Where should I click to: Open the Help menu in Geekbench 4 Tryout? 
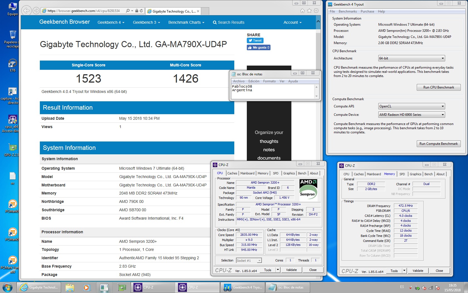pos(381,11)
